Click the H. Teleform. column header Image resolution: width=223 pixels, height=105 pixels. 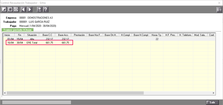click(x=186, y=35)
